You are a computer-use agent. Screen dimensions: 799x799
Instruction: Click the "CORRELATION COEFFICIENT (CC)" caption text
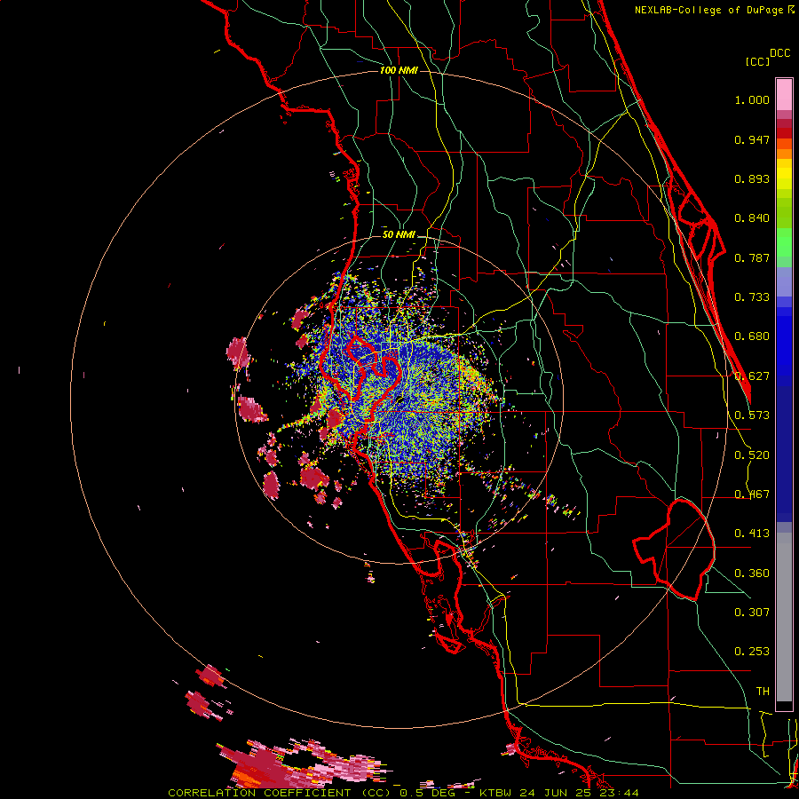coord(281,793)
